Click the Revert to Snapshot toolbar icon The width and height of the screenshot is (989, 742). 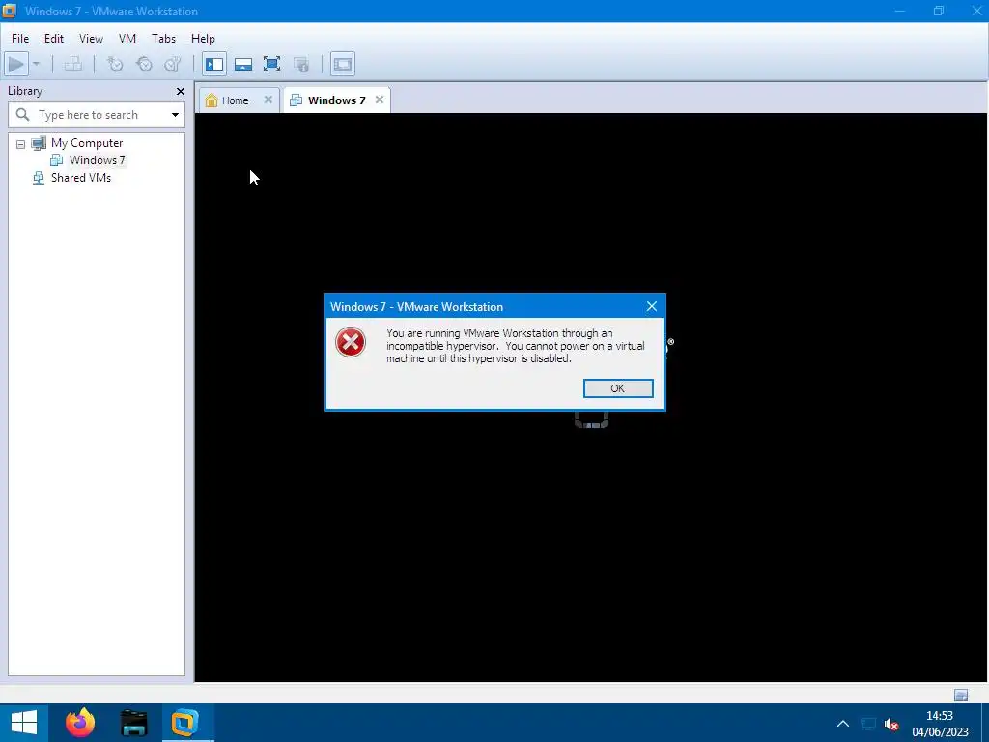tap(144, 64)
